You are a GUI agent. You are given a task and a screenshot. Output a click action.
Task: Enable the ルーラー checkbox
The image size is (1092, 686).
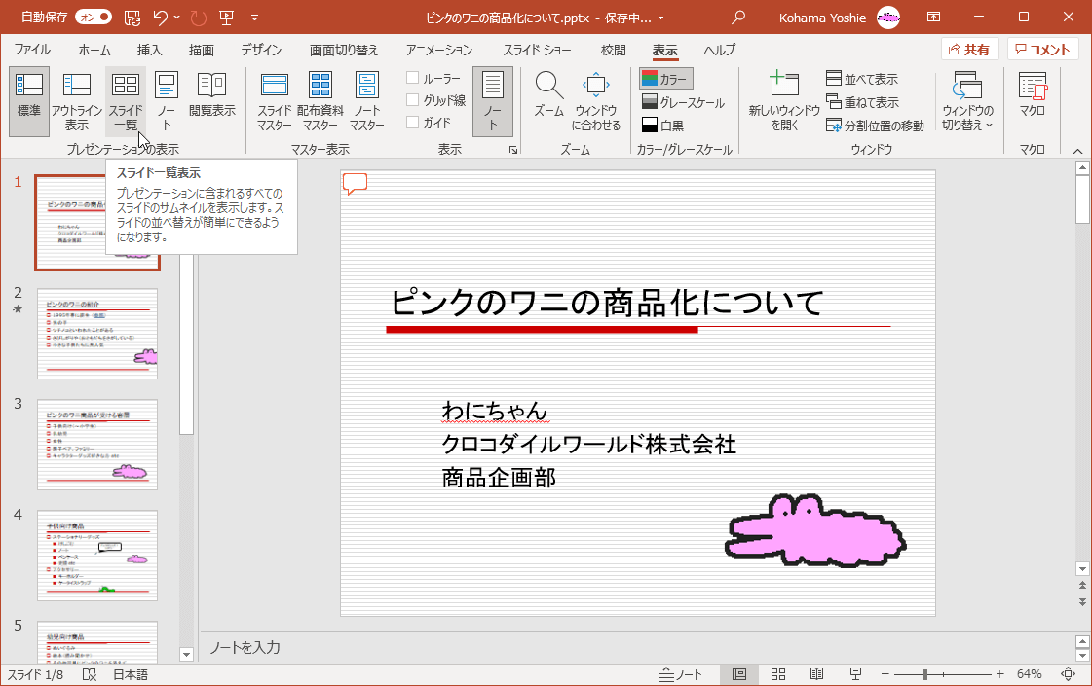tap(412, 78)
